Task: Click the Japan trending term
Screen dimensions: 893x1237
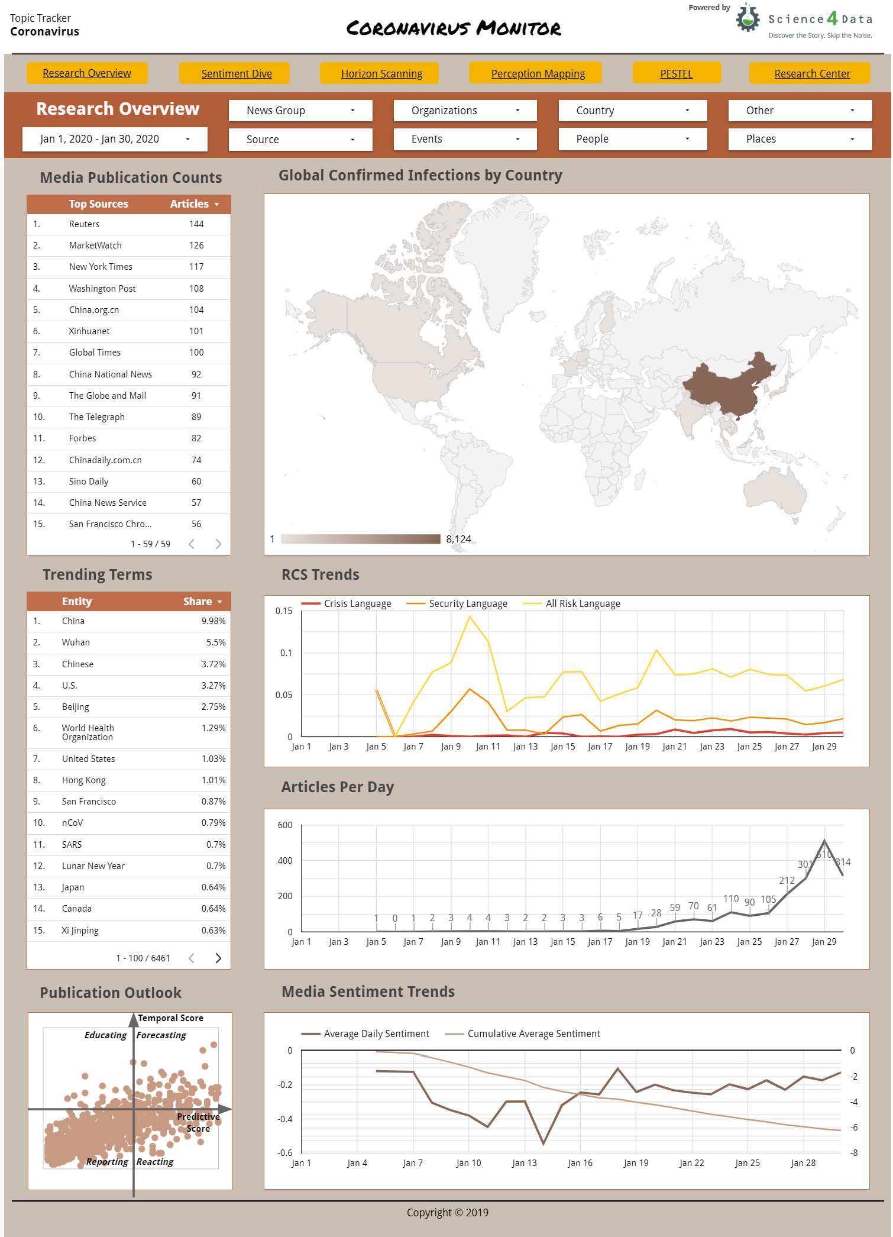Action: [129, 887]
